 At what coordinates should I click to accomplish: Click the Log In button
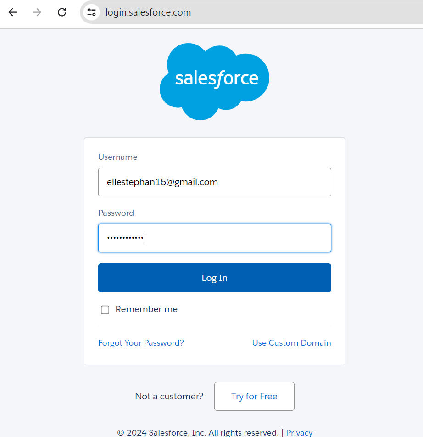click(214, 278)
